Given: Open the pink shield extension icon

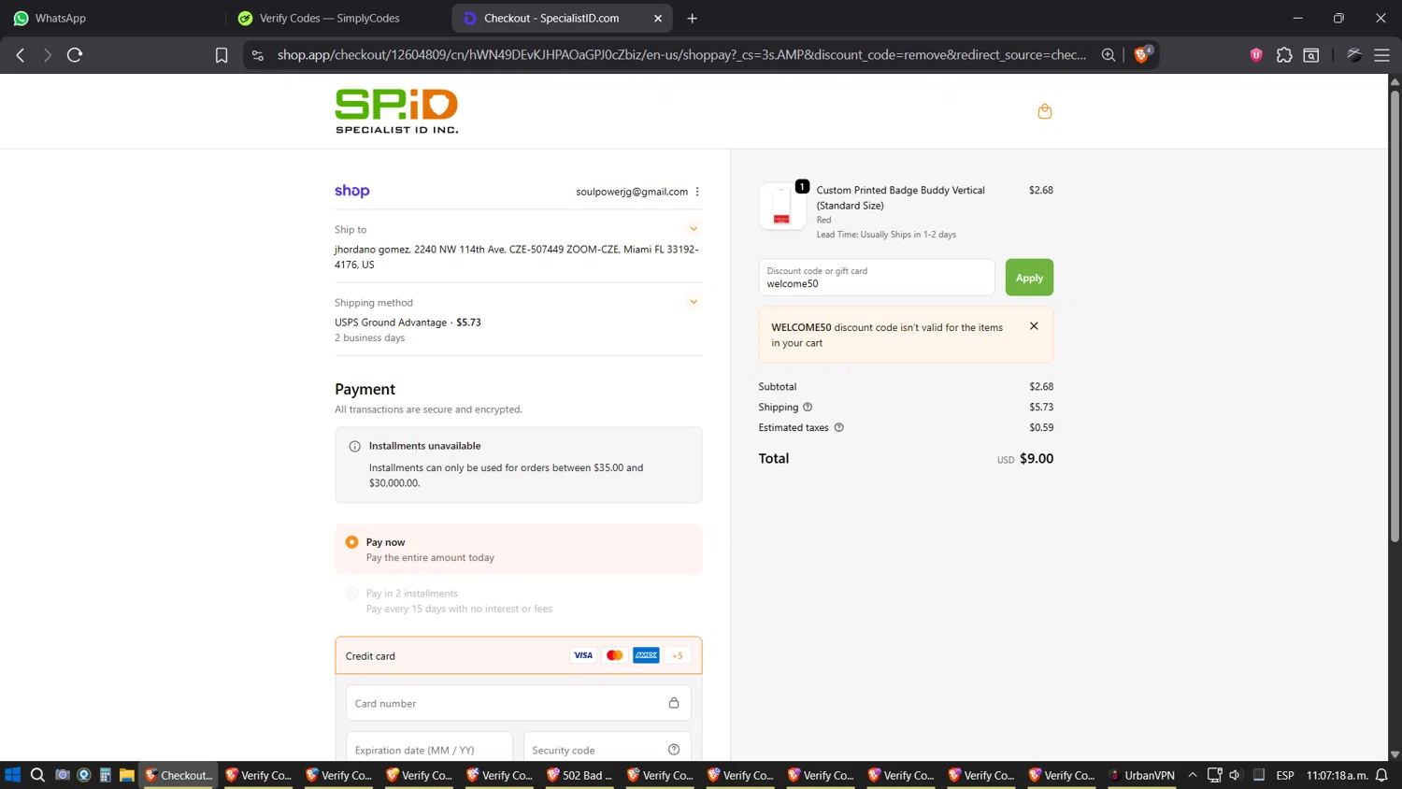Looking at the screenshot, I should [1256, 55].
